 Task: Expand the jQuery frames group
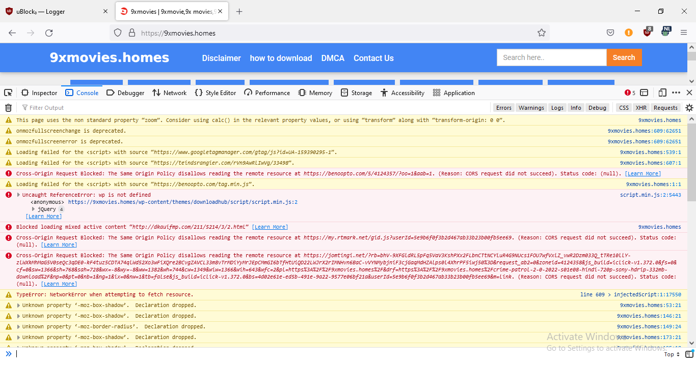(x=34, y=209)
